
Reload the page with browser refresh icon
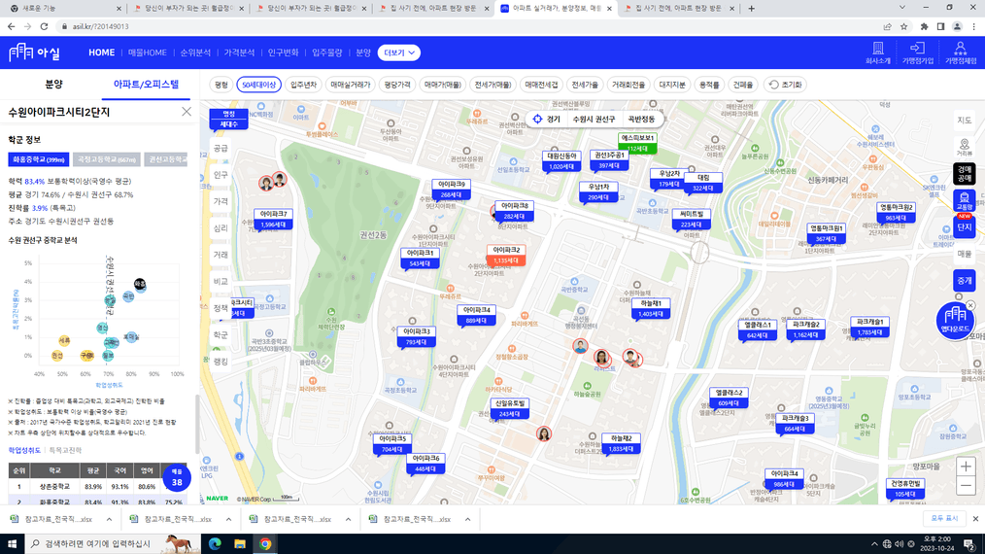point(44,26)
